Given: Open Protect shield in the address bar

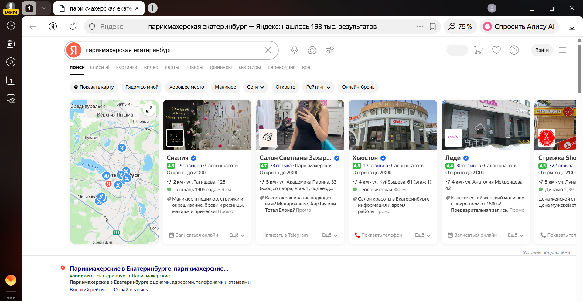Looking at the screenshot, I should [92, 26].
